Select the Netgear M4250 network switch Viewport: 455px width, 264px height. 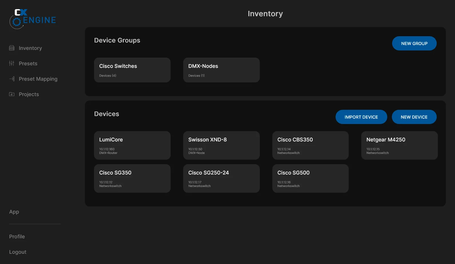[x=399, y=145]
